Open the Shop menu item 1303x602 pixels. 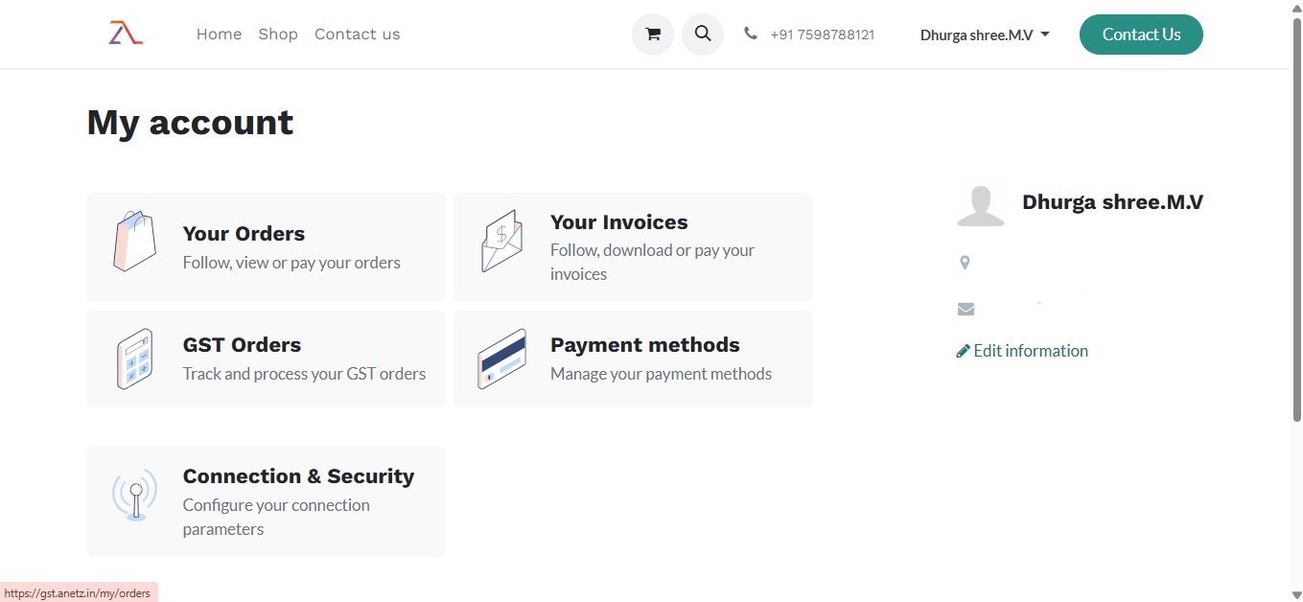coord(278,35)
